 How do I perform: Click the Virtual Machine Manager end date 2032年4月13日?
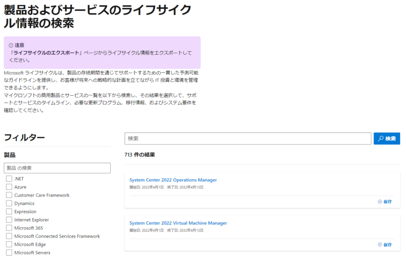click(185, 230)
